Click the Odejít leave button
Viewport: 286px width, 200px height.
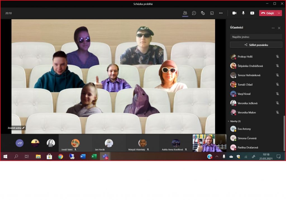[268, 13]
